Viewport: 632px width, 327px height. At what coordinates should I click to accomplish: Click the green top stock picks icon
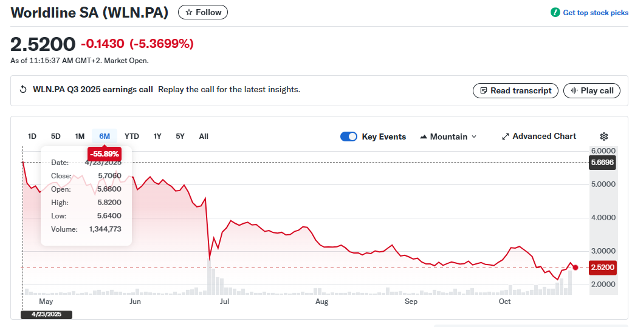(555, 13)
